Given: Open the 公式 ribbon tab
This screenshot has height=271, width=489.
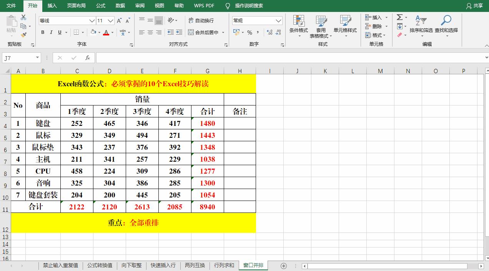Looking at the screenshot, I should click(101, 6).
